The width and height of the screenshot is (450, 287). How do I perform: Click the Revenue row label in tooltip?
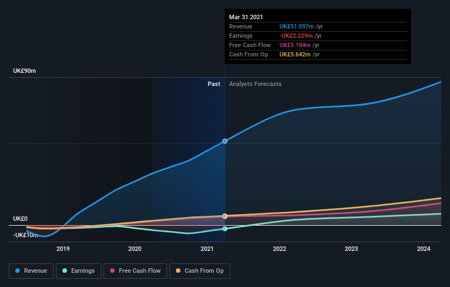241,26
